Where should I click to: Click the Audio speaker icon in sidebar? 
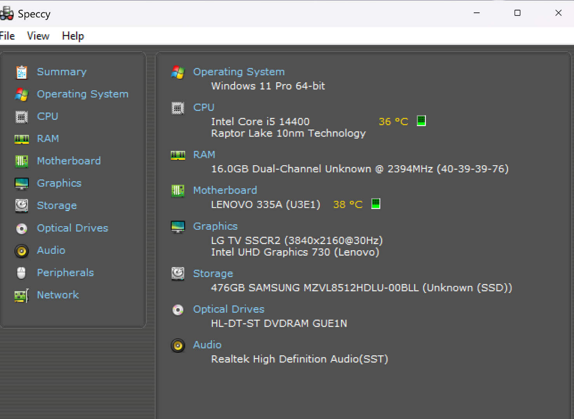coord(21,251)
